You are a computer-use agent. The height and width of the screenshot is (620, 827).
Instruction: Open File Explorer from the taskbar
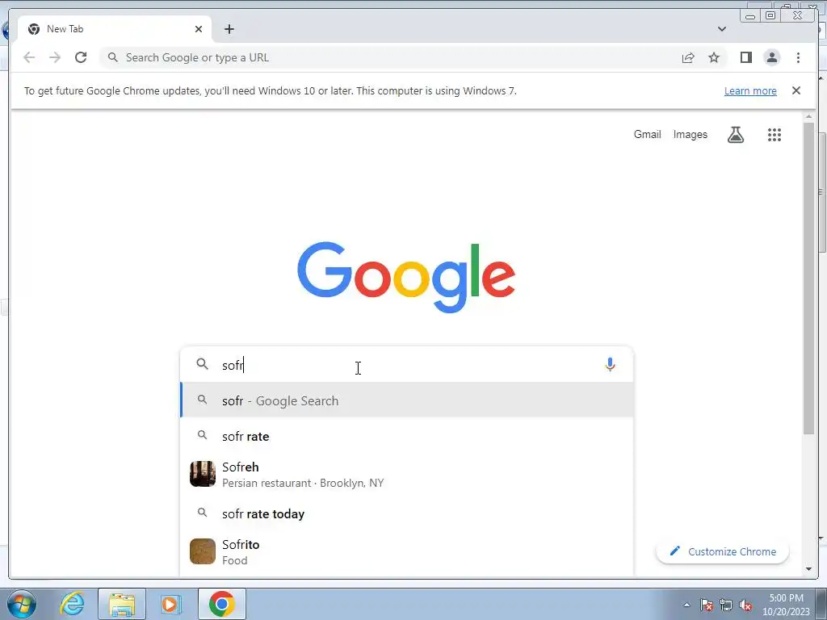click(x=122, y=604)
